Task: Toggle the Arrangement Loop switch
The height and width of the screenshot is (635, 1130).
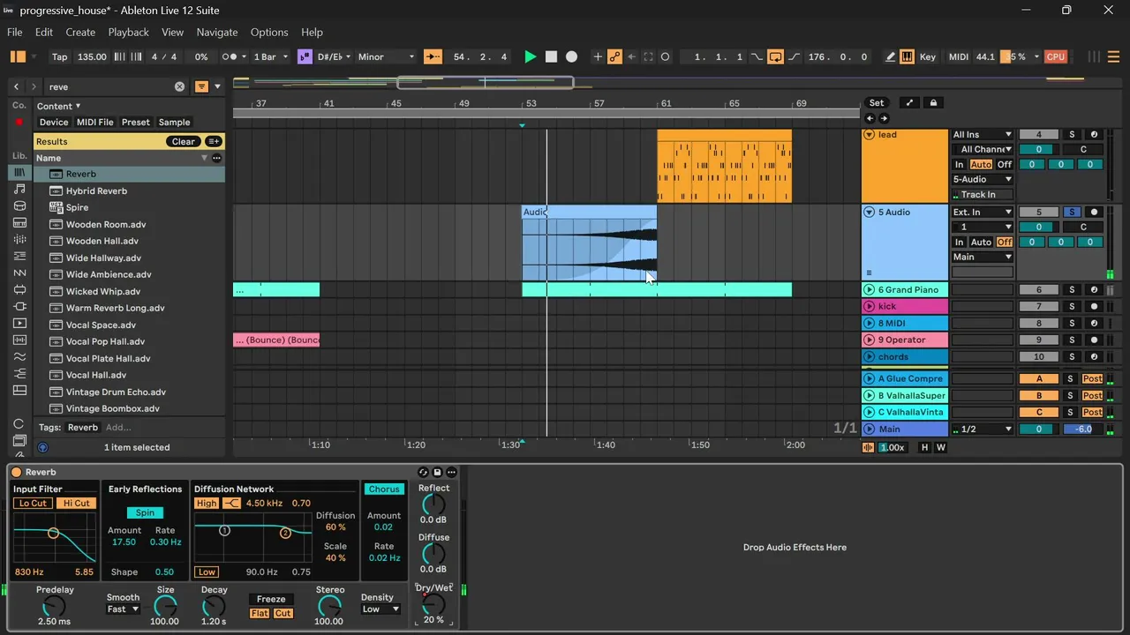Action: [x=775, y=56]
